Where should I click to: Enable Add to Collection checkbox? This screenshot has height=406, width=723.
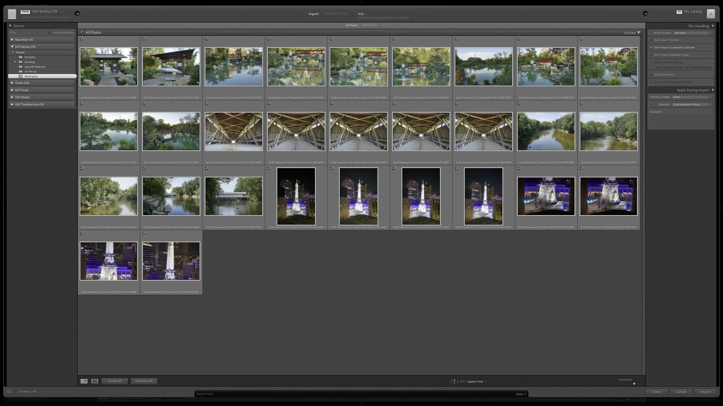(x=651, y=75)
